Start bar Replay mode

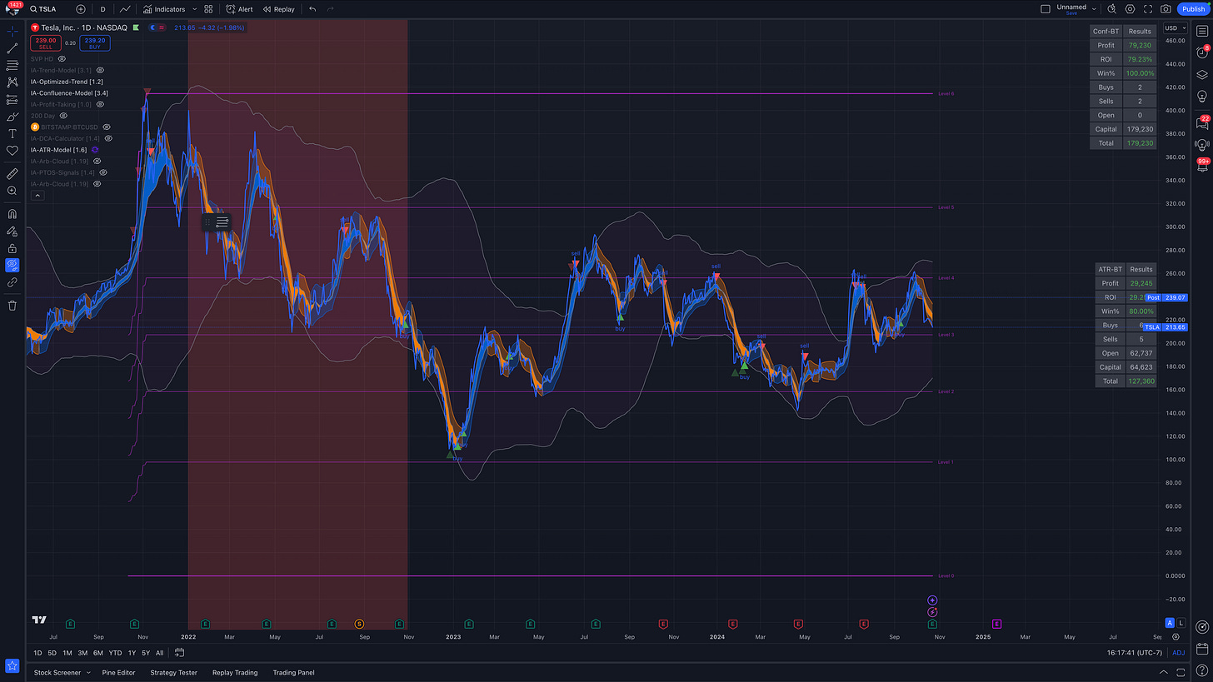click(x=279, y=9)
